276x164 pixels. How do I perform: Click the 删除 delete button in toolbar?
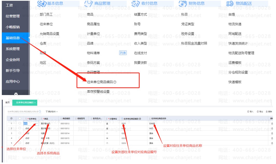pyautogui.click(x=269, y=112)
